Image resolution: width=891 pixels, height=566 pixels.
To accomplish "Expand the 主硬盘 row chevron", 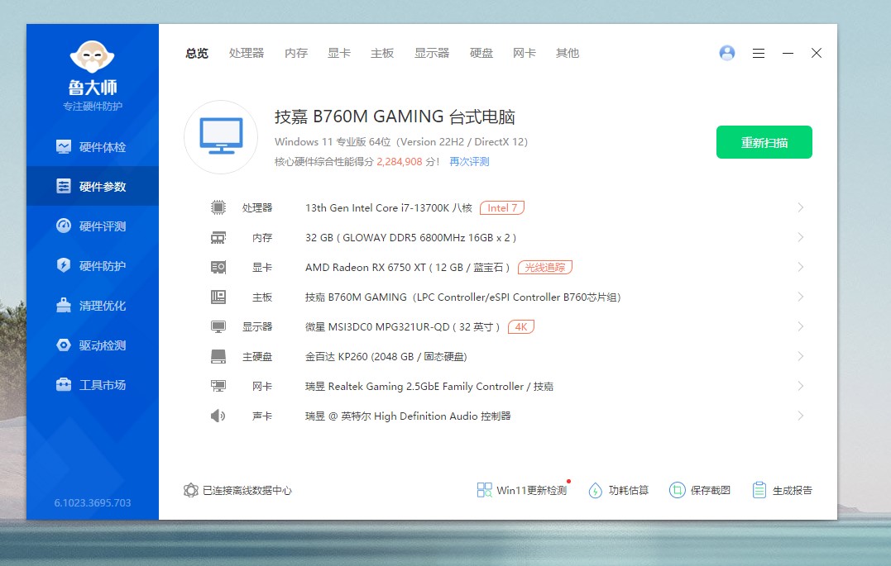I will coord(801,356).
